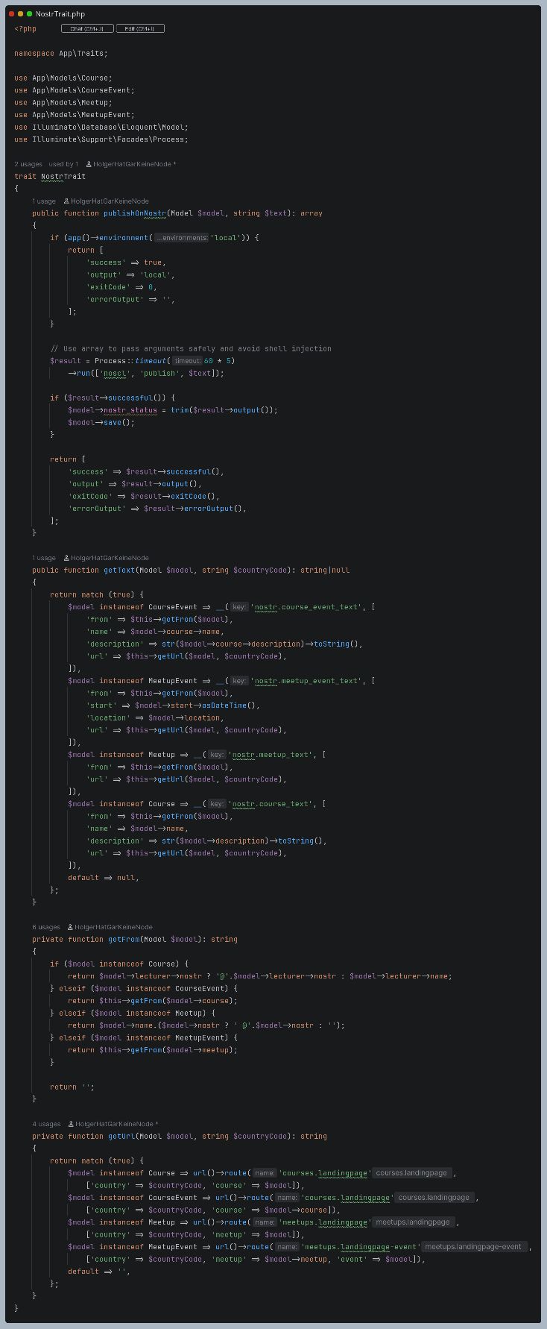Click author icon above publishOnNostr function
The image size is (547, 1329).
coord(66,201)
